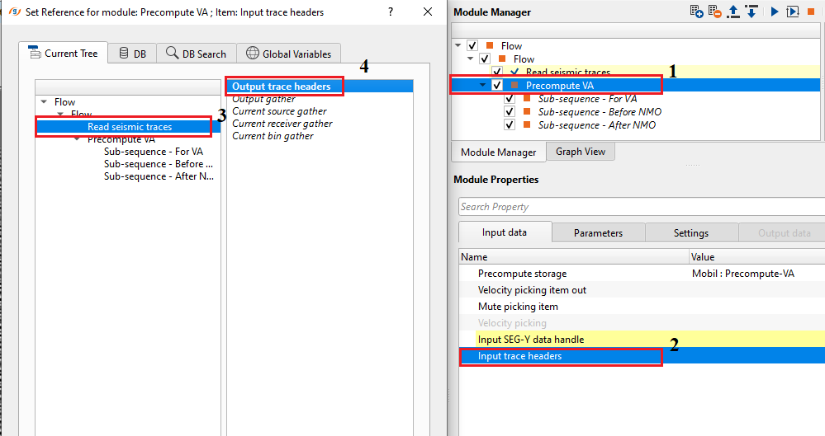Screen dimensions: 825x436
Task: Collapse nested Flow in Module Manager tree
Action: click(x=471, y=59)
